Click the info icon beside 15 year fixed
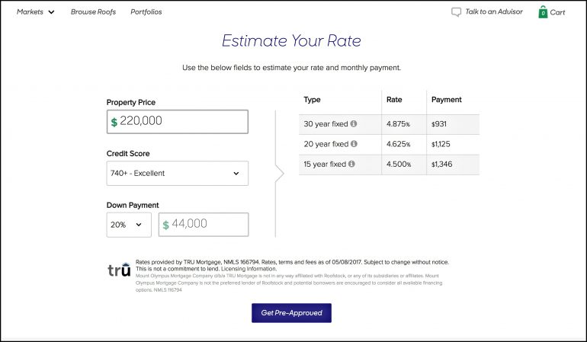This screenshot has height=342, width=587. [351, 164]
